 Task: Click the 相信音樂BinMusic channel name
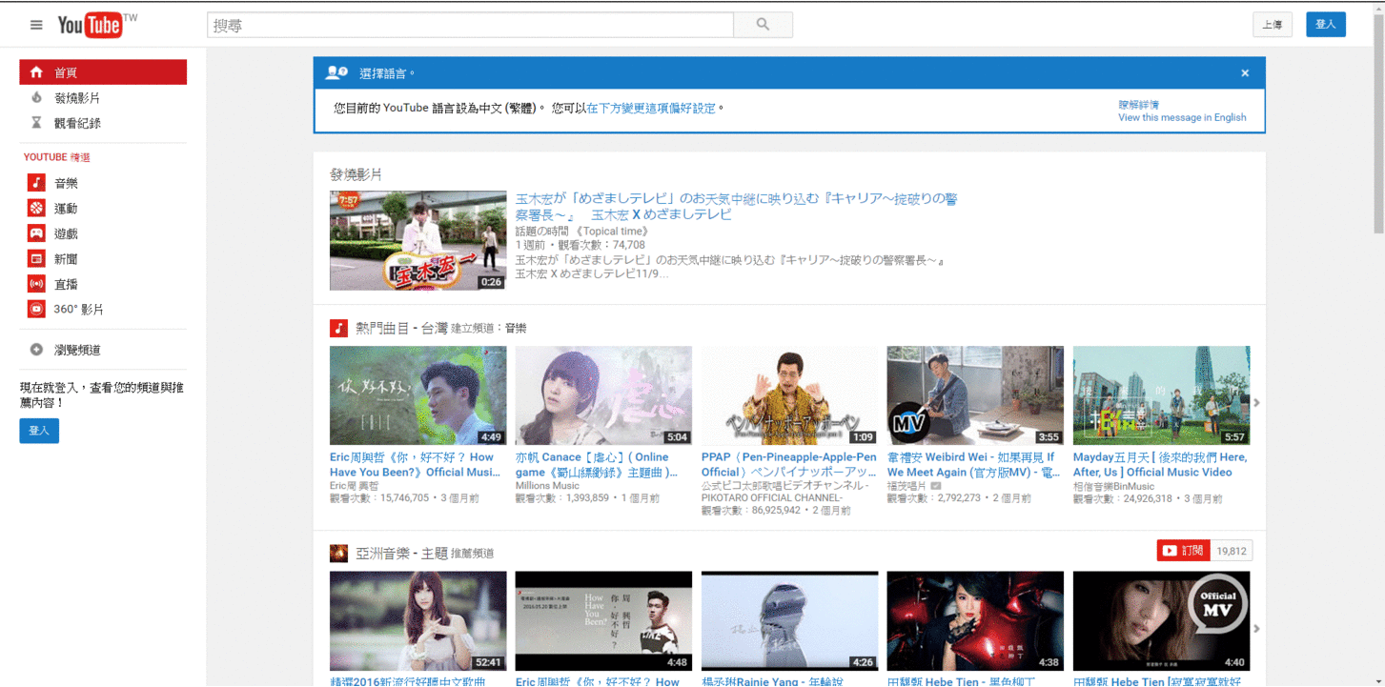[1113, 486]
